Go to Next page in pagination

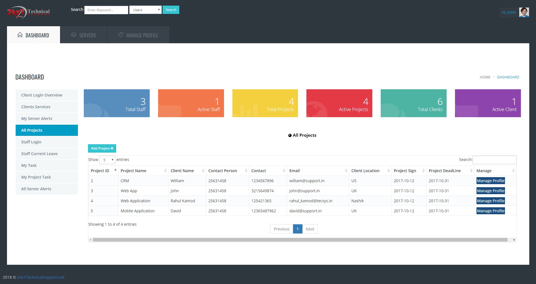[310, 229]
